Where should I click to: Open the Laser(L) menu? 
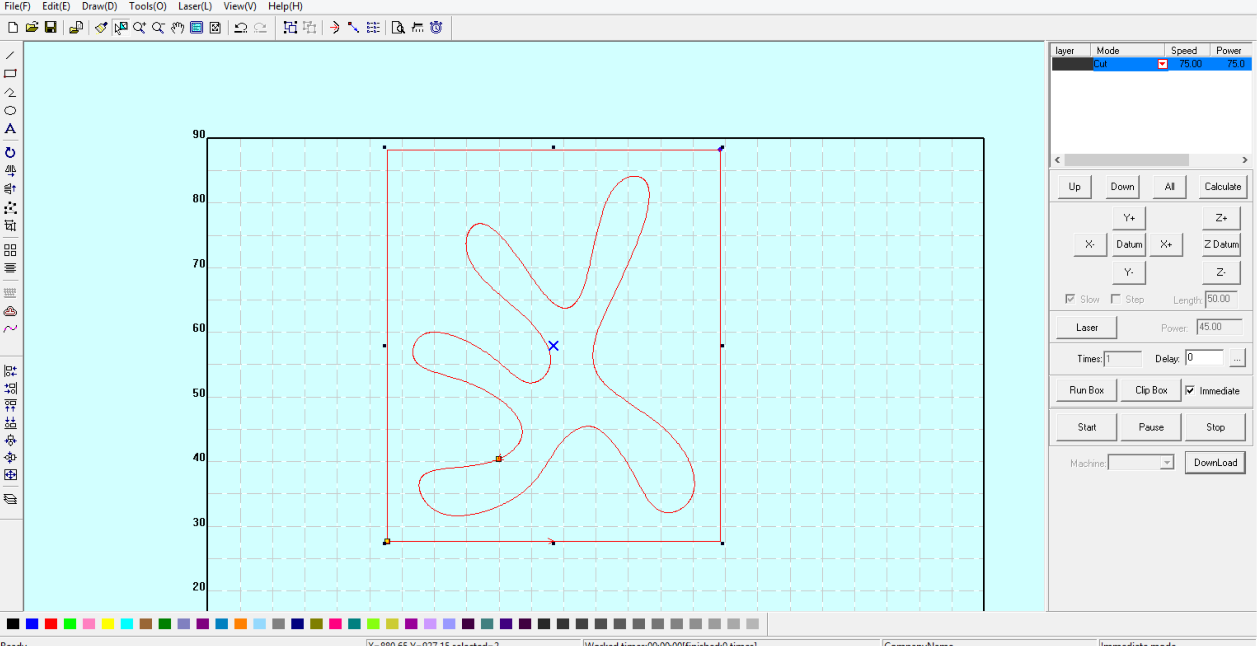(x=194, y=6)
